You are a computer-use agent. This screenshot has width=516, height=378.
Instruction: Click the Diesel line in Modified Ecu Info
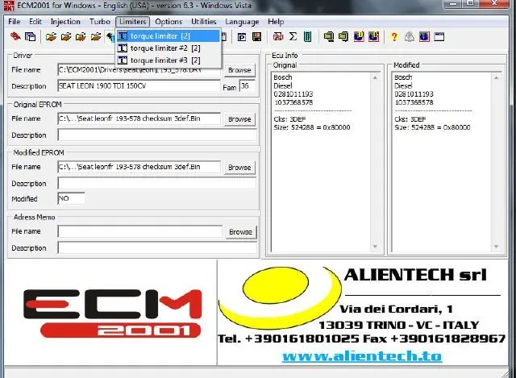click(x=403, y=86)
